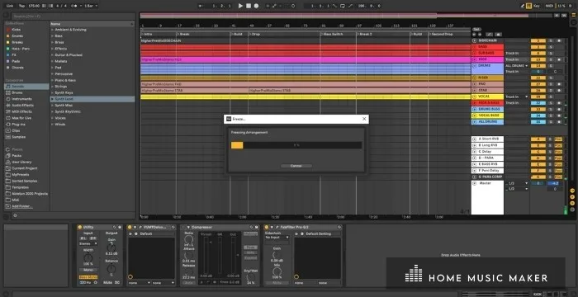Toggle the VOCAL track activator button
Viewport: 578px width, 297px height.
point(538,97)
